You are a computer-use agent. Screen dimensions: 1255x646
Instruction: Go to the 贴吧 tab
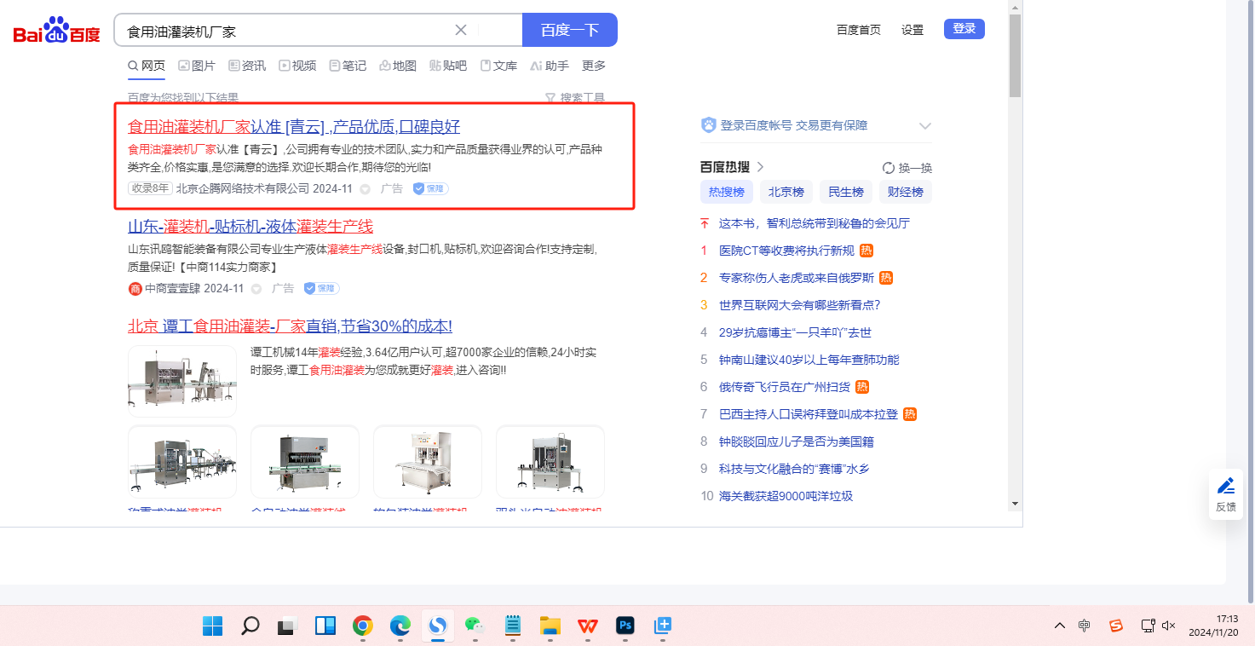[x=448, y=66]
